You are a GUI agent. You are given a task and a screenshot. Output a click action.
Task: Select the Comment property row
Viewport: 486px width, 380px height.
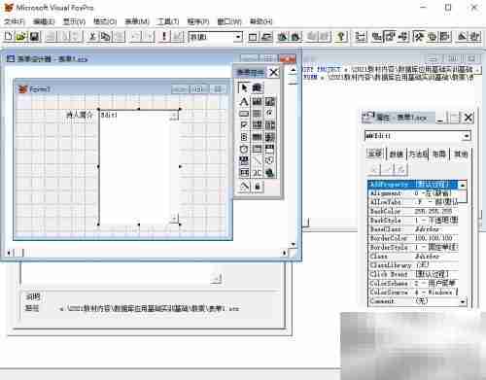(414, 301)
